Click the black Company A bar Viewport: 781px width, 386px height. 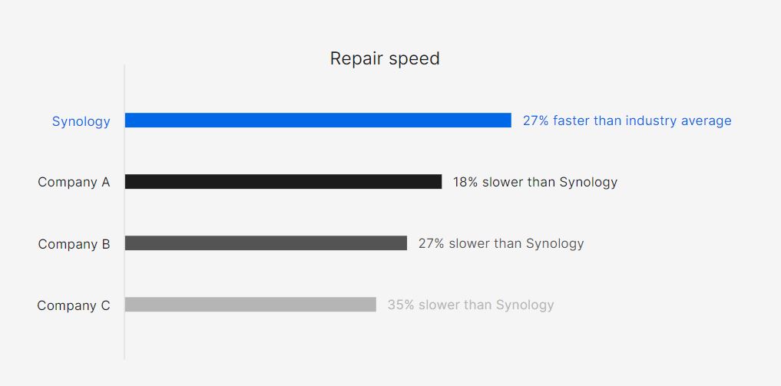pyautogui.click(x=283, y=182)
